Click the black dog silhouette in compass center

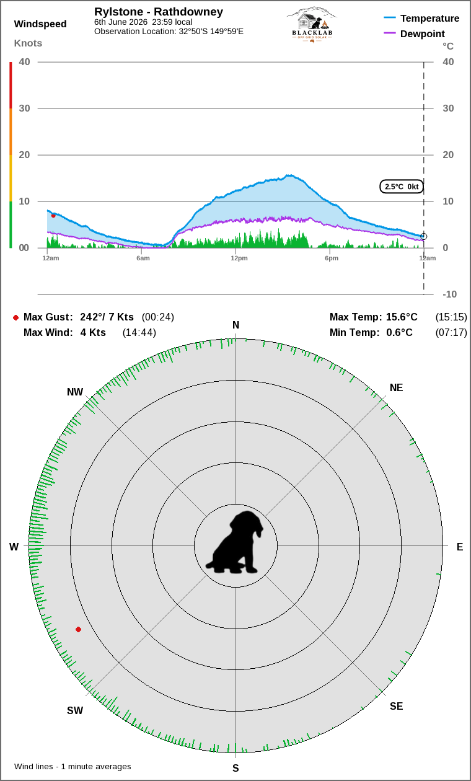(x=235, y=542)
